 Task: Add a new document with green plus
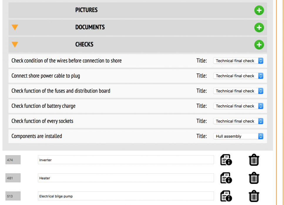coord(259,28)
